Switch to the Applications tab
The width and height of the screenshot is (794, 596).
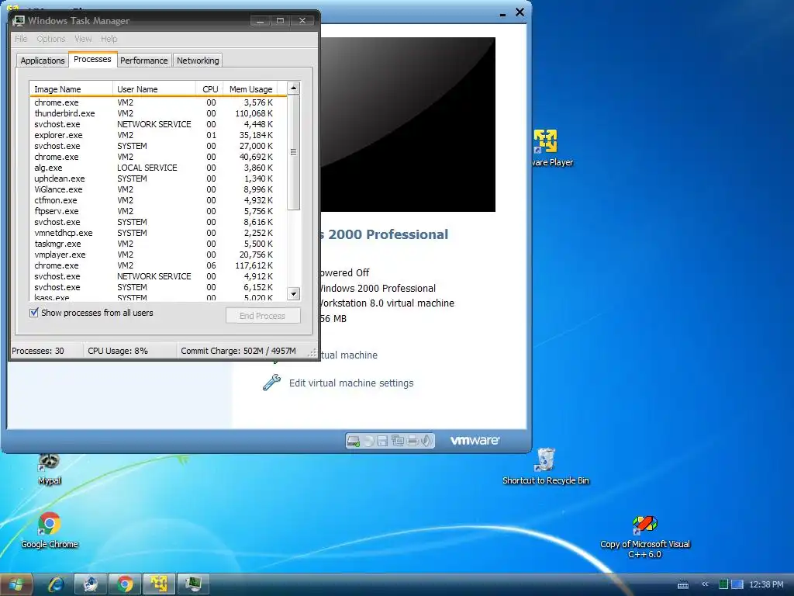pyautogui.click(x=43, y=61)
